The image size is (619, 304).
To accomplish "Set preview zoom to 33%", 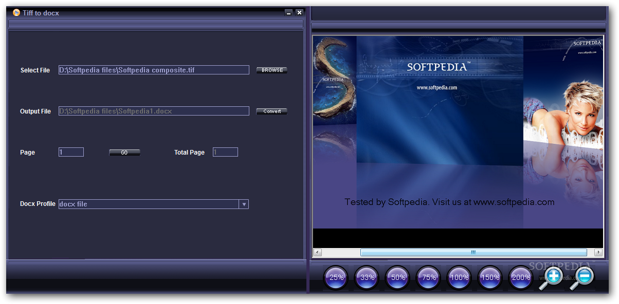I will click(x=367, y=277).
